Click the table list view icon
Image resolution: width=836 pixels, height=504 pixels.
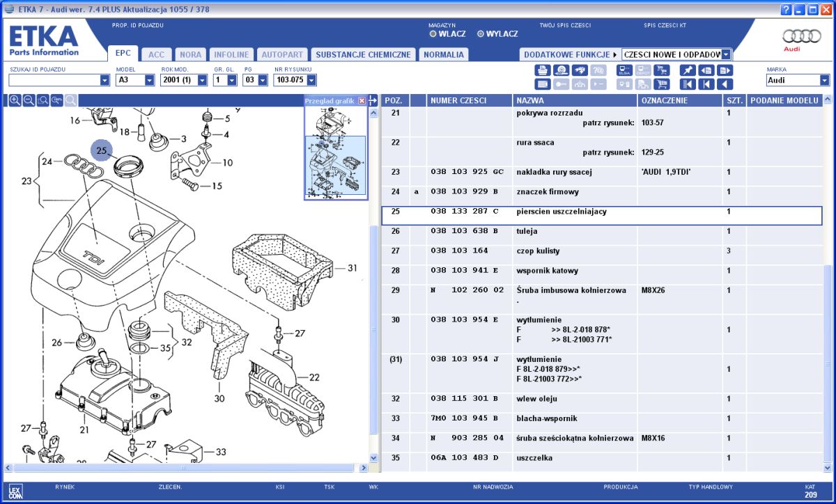click(x=542, y=84)
